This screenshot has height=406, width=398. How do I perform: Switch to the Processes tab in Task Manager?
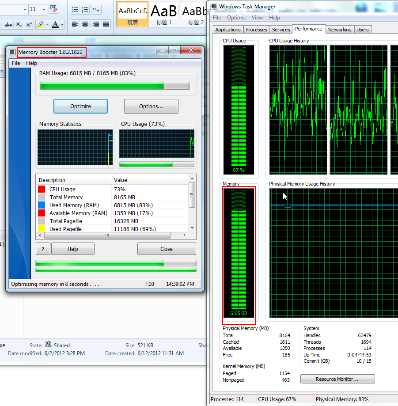click(x=256, y=30)
